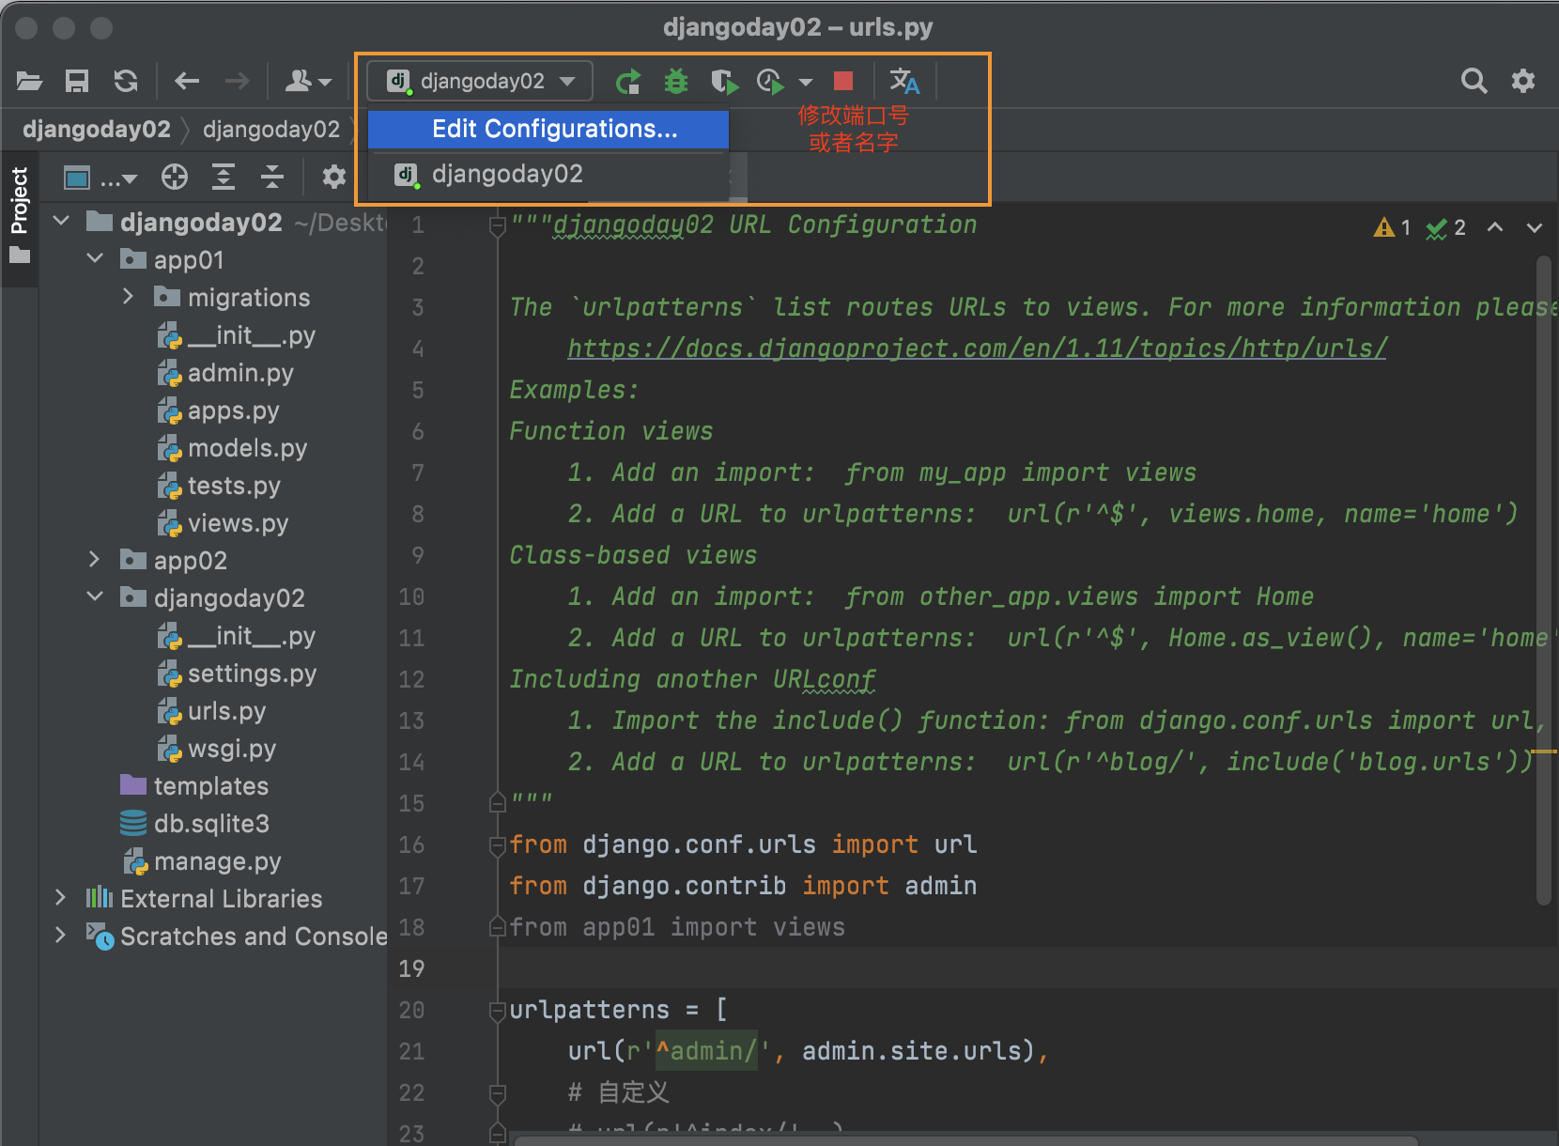Click djangoday02 root breadcrumb
The height and width of the screenshot is (1146, 1559).
pyautogui.click(x=97, y=130)
